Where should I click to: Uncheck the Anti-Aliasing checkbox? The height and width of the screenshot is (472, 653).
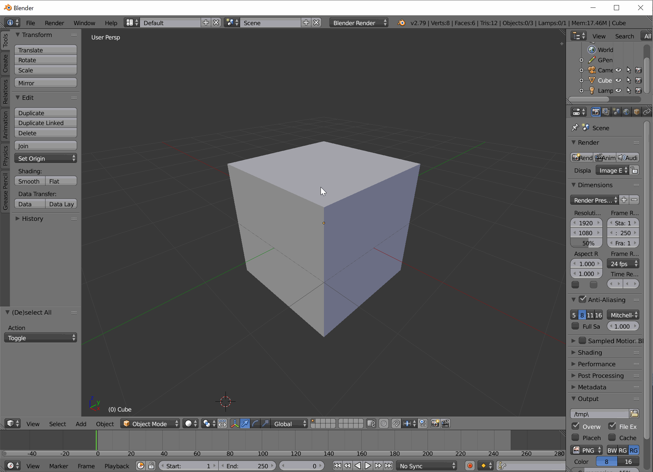pyautogui.click(x=583, y=299)
